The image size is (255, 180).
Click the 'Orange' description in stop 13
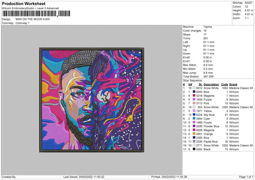tap(208, 134)
